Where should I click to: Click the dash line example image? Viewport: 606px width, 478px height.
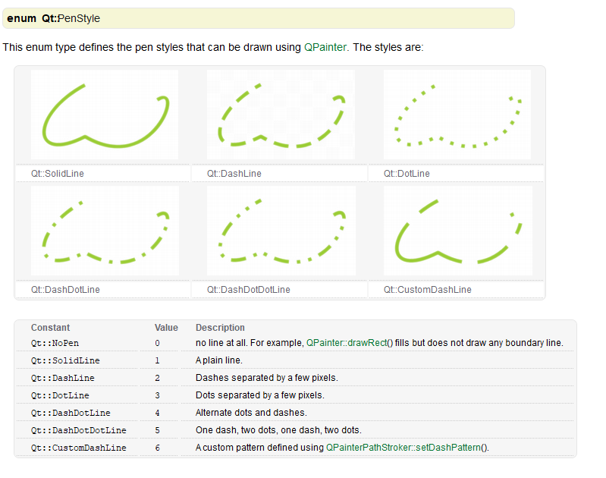coord(281,115)
